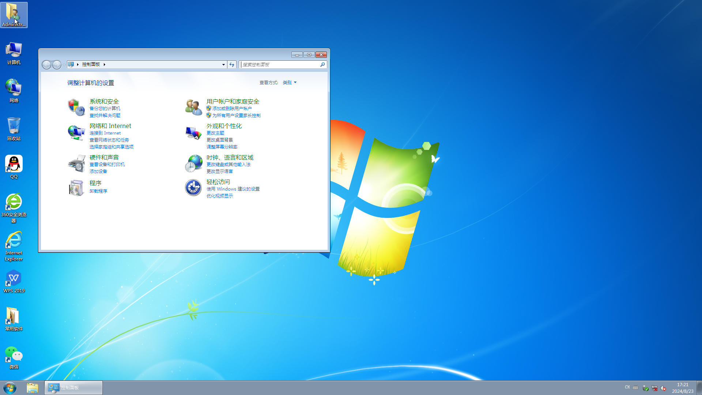The width and height of the screenshot is (702, 395).
Task: Select the QQ desktop shortcut
Action: point(14,167)
